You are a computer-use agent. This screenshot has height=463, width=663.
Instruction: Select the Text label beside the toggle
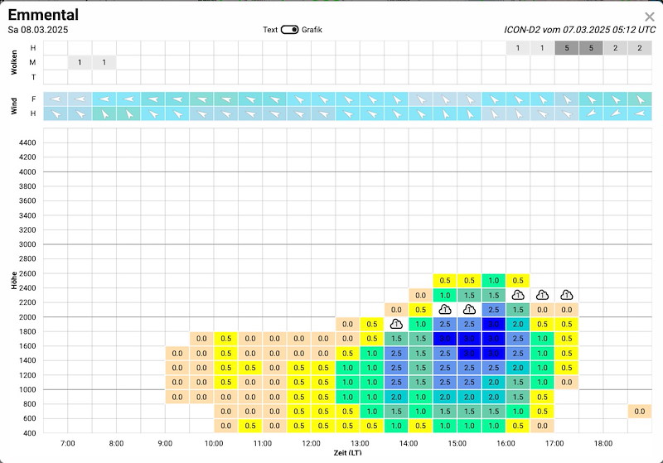270,30
